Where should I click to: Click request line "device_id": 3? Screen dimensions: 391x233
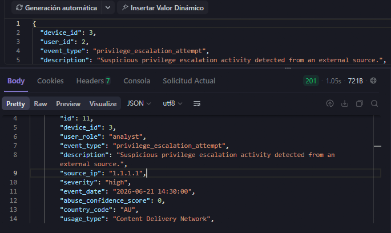pos(68,33)
